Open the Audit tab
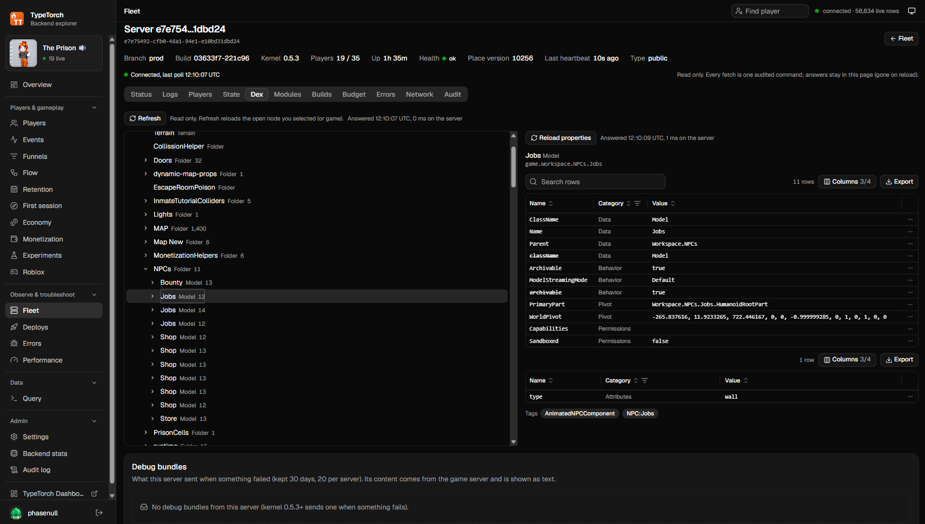This screenshot has width=925, height=524. 452,95
